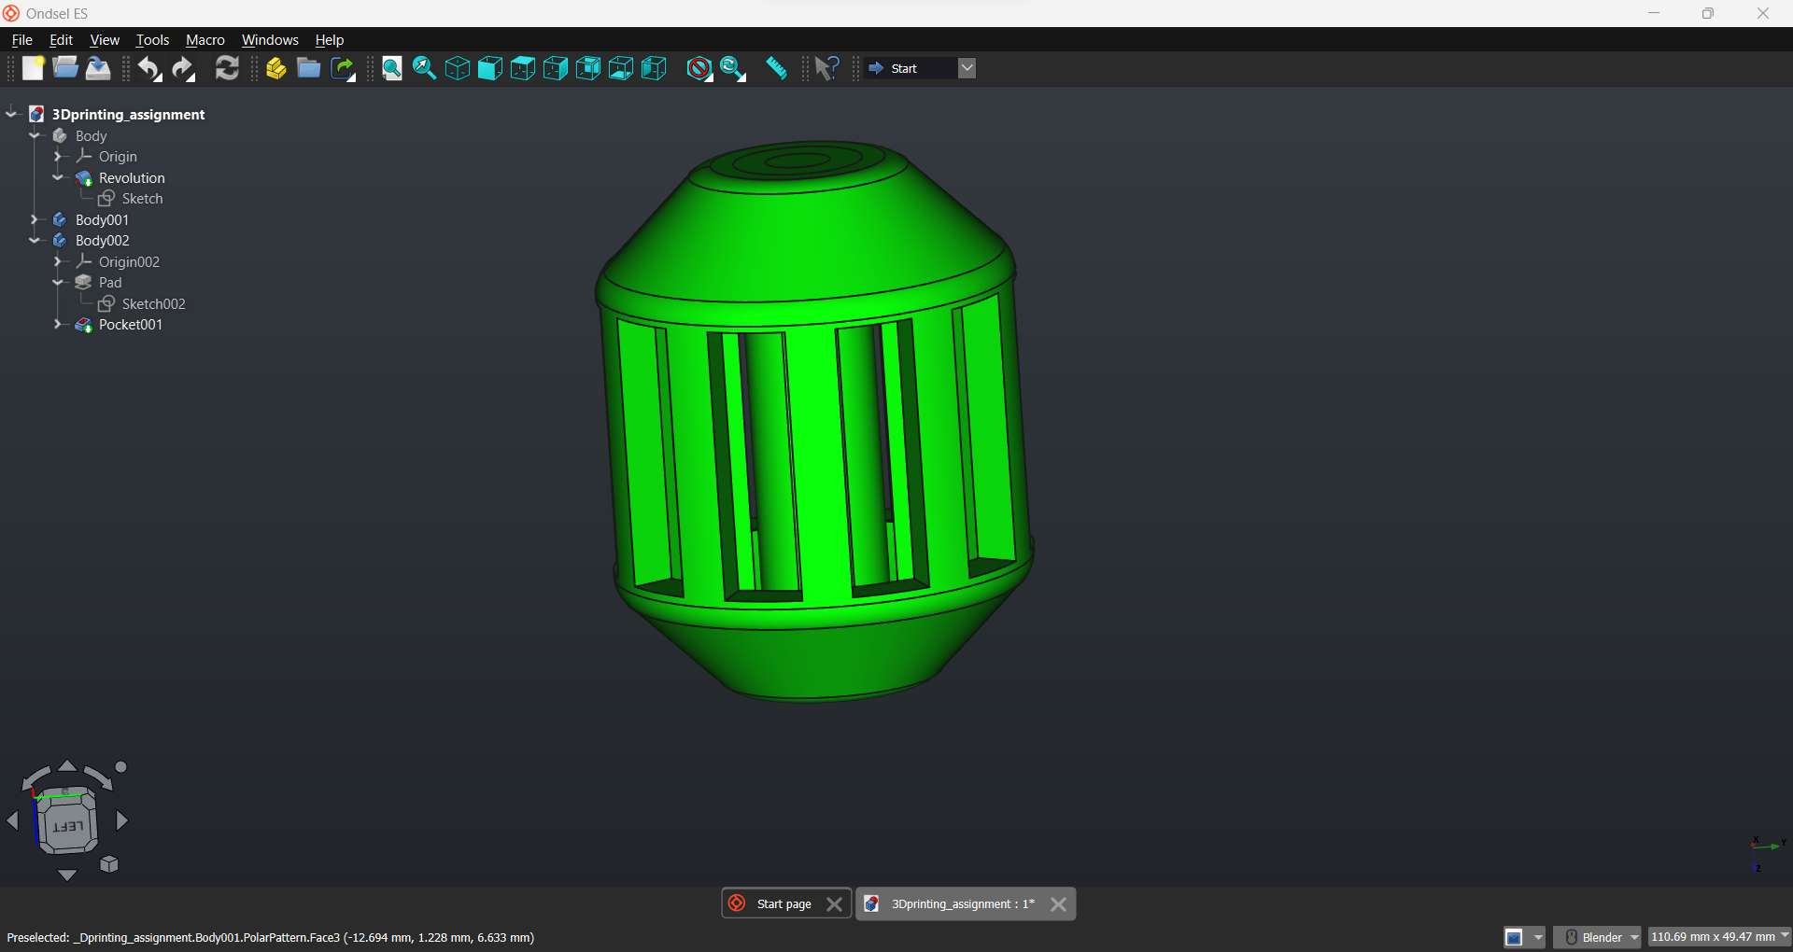The width and height of the screenshot is (1793, 952).
Task: Open the dimension units dropdown in status bar
Action: (x=1719, y=937)
